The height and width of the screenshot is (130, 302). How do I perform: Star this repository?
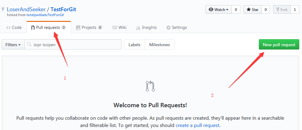pyautogui.click(x=252, y=10)
